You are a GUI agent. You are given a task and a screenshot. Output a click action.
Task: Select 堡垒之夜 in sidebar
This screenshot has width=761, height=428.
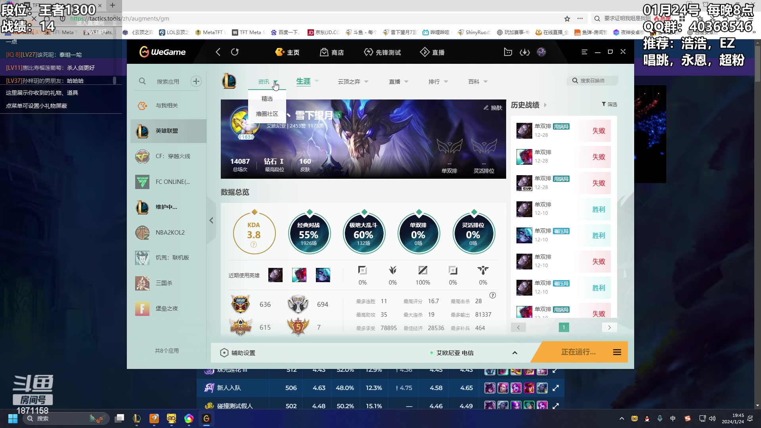(168, 308)
